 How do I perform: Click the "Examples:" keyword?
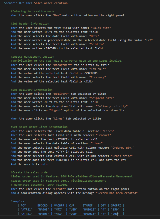(x=18, y=201)
